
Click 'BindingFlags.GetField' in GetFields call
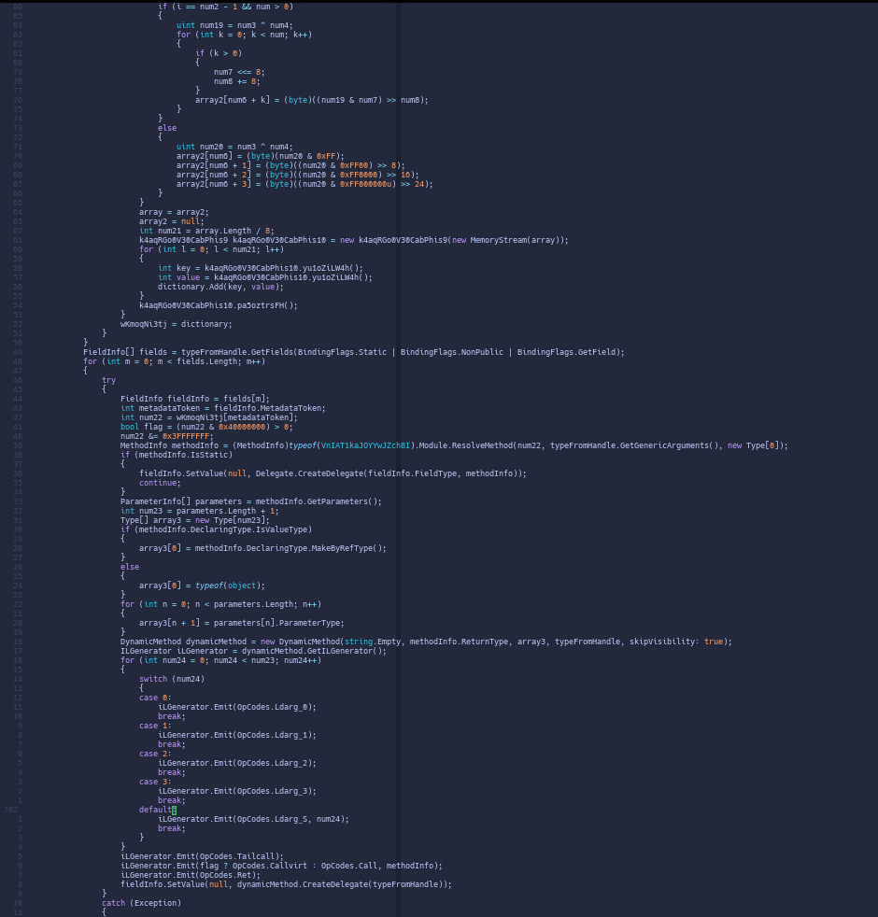566,353
